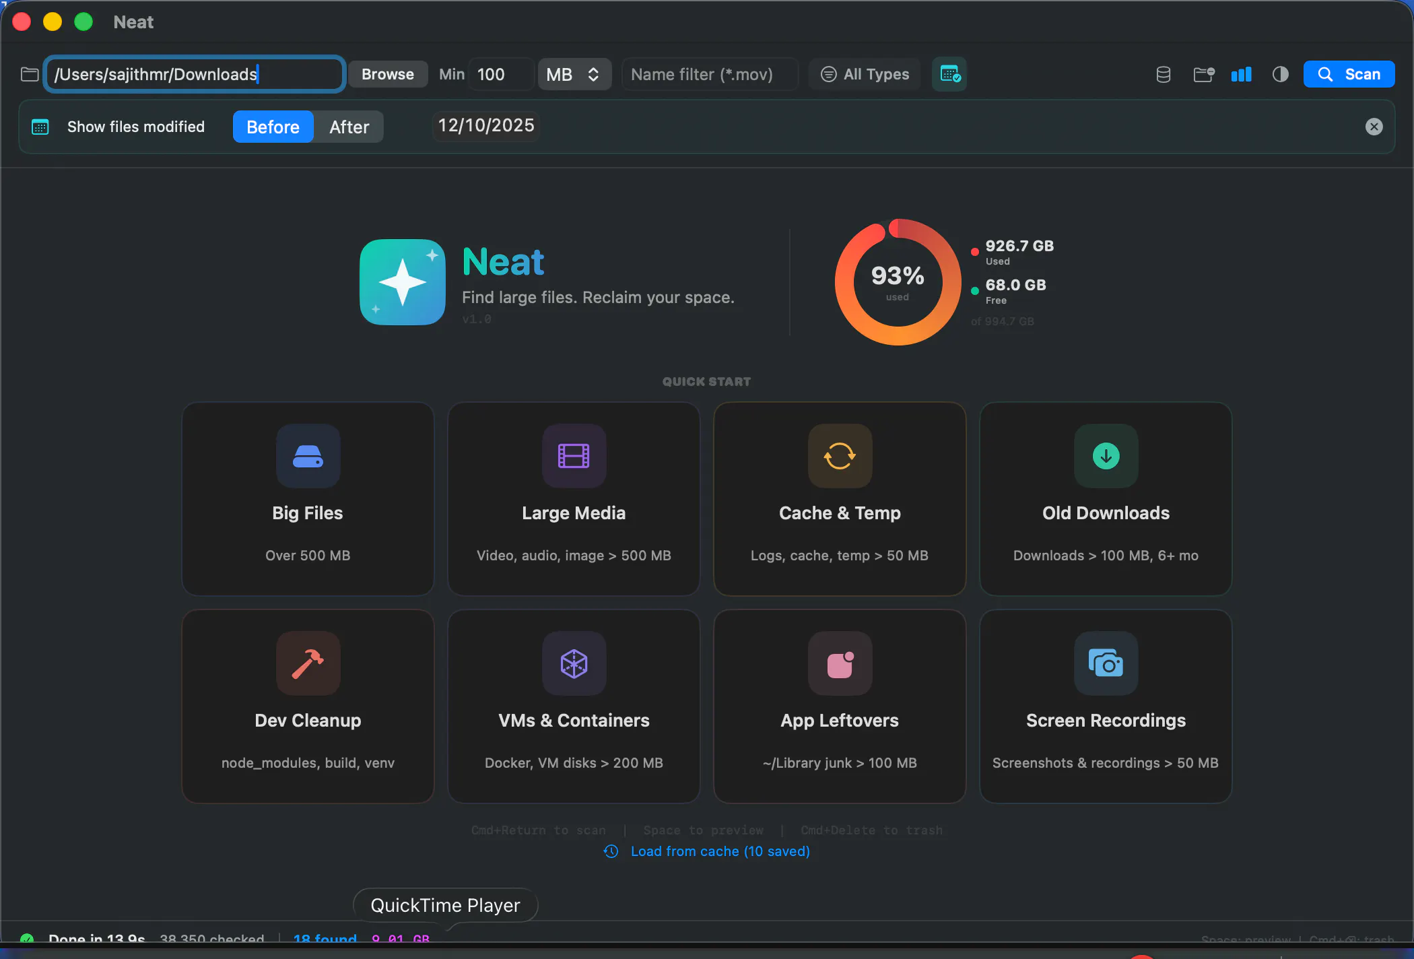Click the Neat sparkle app logo
The width and height of the screenshot is (1414, 959).
403,282
